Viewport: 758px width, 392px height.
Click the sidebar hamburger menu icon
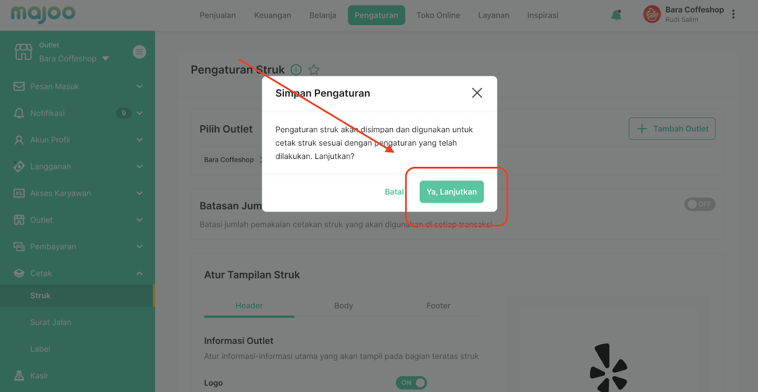tap(139, 52)
